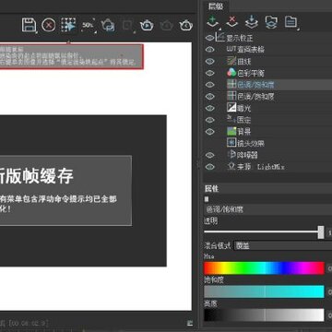Select the highlighted 色调/饱和度 layer

[x=267, y=85]
